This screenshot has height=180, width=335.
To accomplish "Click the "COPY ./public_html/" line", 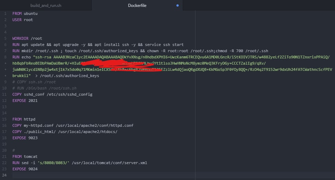I will [65, 132].
